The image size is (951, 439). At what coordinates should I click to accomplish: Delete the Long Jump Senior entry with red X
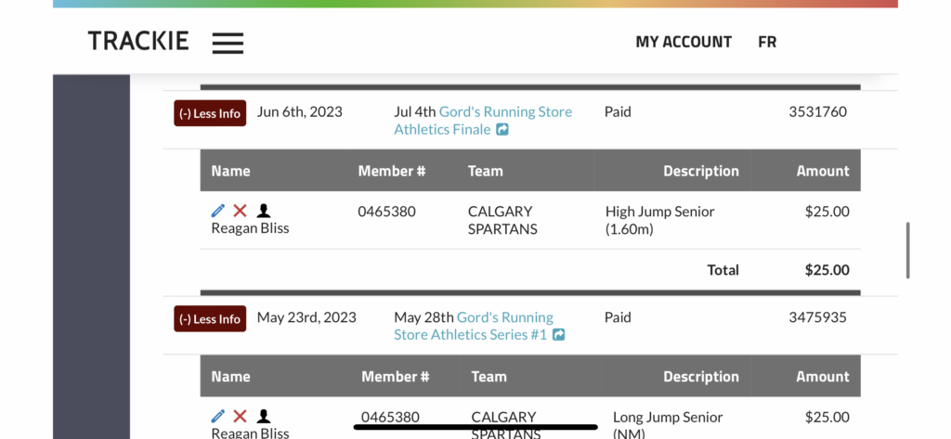coord(241,416)
